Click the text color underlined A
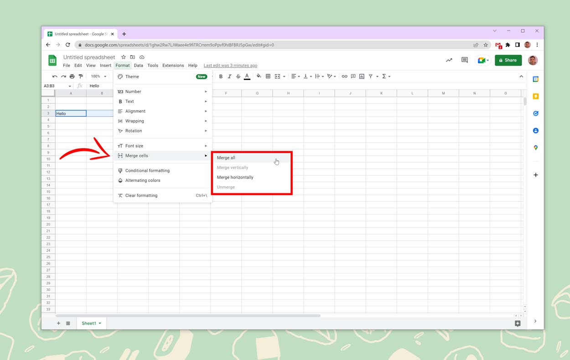Image resolution: width=570 pixels, height=360 pixels. pyautogui.click(x=247, y=77)
